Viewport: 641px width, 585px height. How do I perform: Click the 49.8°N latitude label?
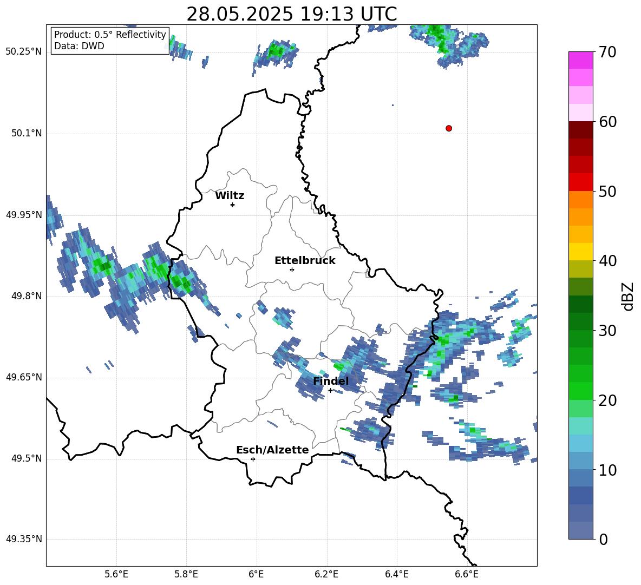click(26, 296)
